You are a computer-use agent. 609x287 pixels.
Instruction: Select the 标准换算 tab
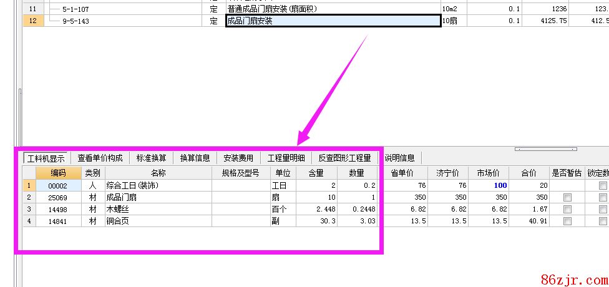(x=152, y=158)
